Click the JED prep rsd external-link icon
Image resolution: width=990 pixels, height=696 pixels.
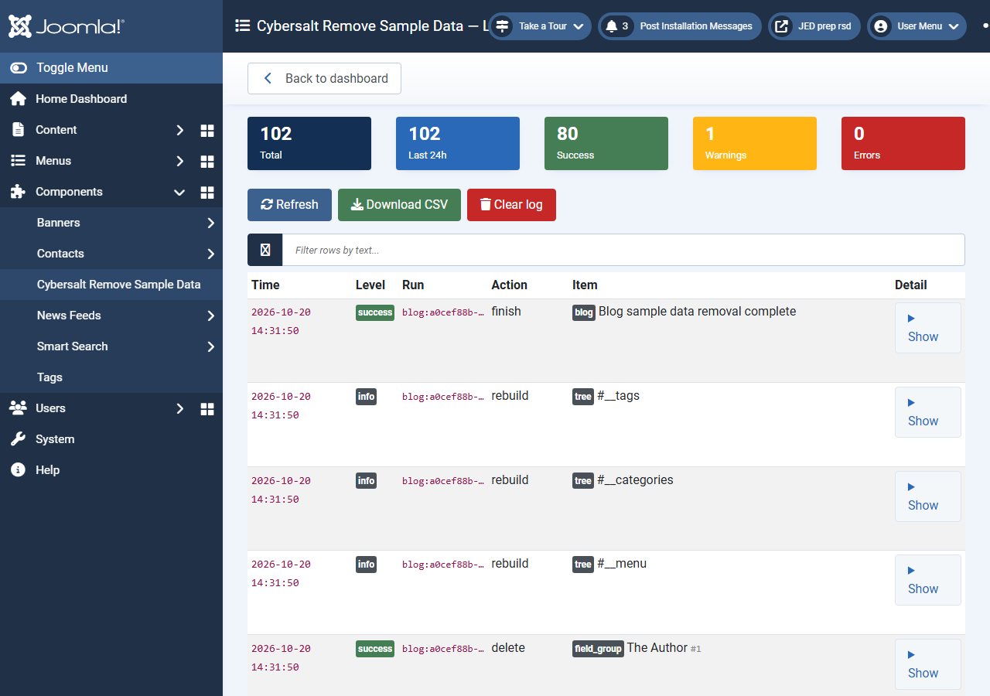[782, 26]
